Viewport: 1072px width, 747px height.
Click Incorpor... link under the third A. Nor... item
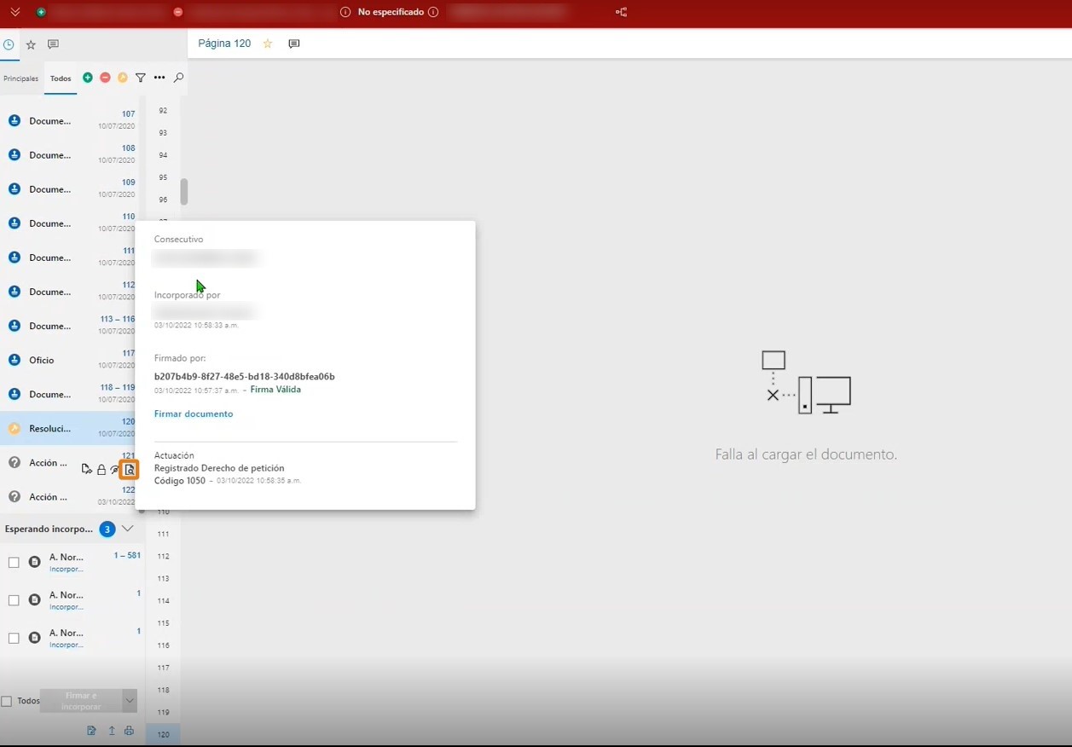(x=67, y=645)
